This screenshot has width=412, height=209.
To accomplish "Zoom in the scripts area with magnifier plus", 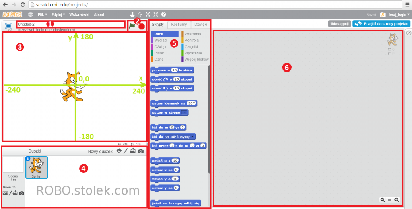I will pyautogui.click(x=397, y=200).
